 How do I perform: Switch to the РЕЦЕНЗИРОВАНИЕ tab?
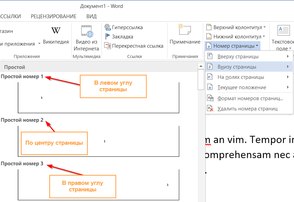pyautogui.click(x=53, y=16)
